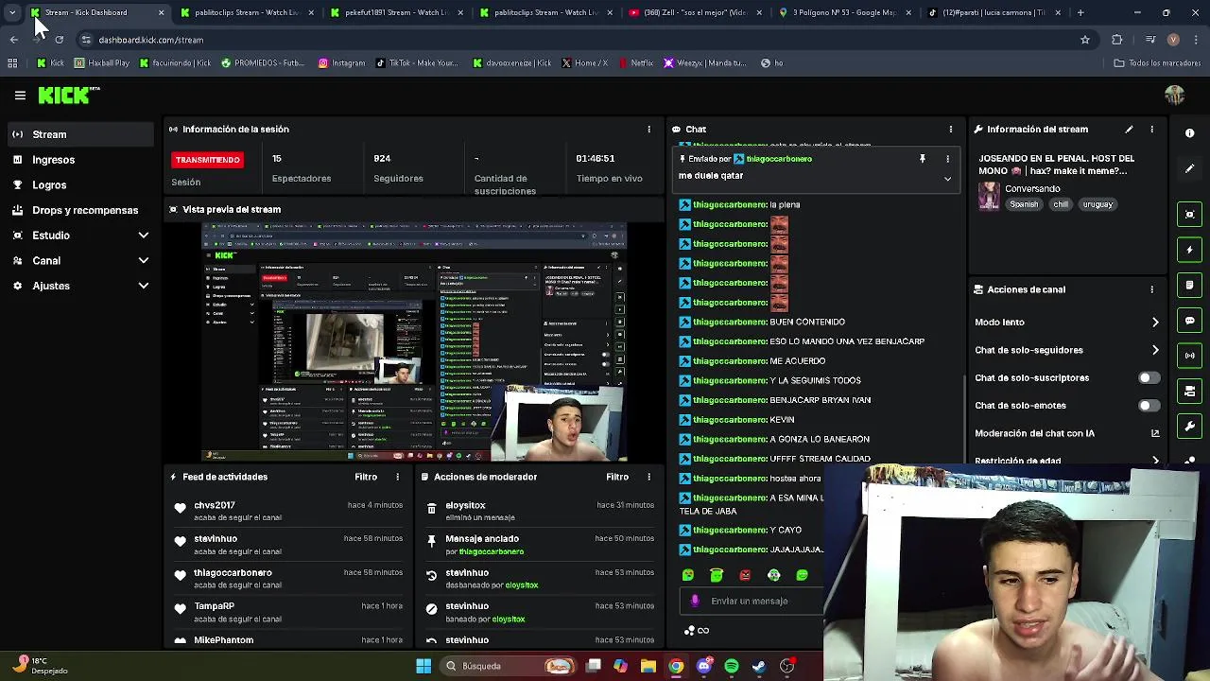Toggle the broadcast signal panel icon in right sidebar
Screen dimensions: 1210x681
point(1190,356)
